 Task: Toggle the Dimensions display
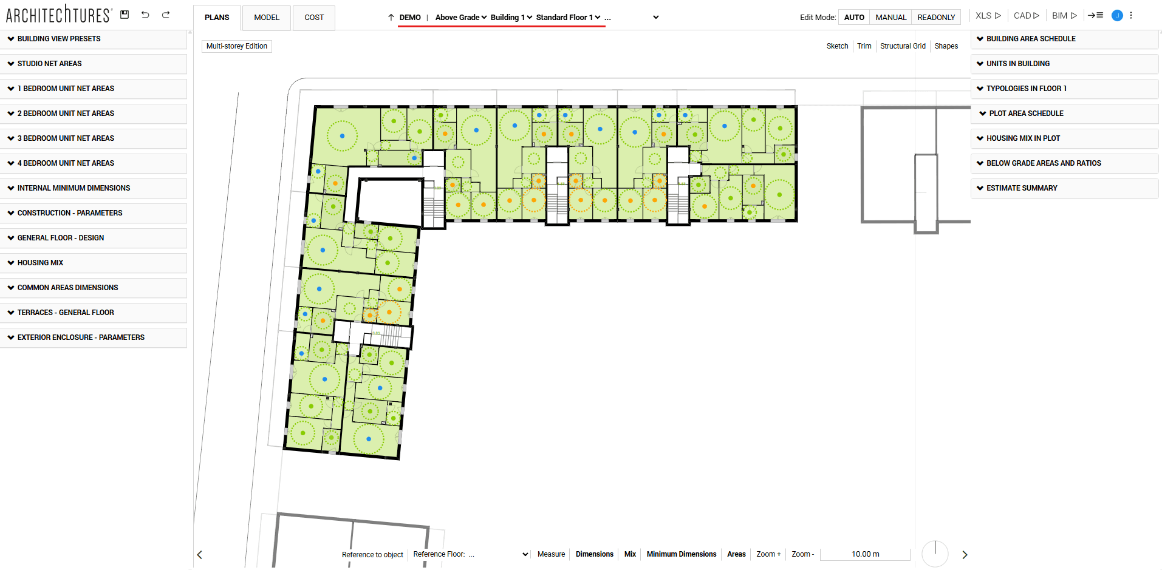pos(594,554)
